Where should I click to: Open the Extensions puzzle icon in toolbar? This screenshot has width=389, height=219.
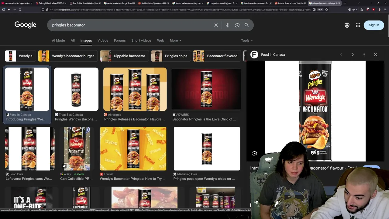coord(362,9)
